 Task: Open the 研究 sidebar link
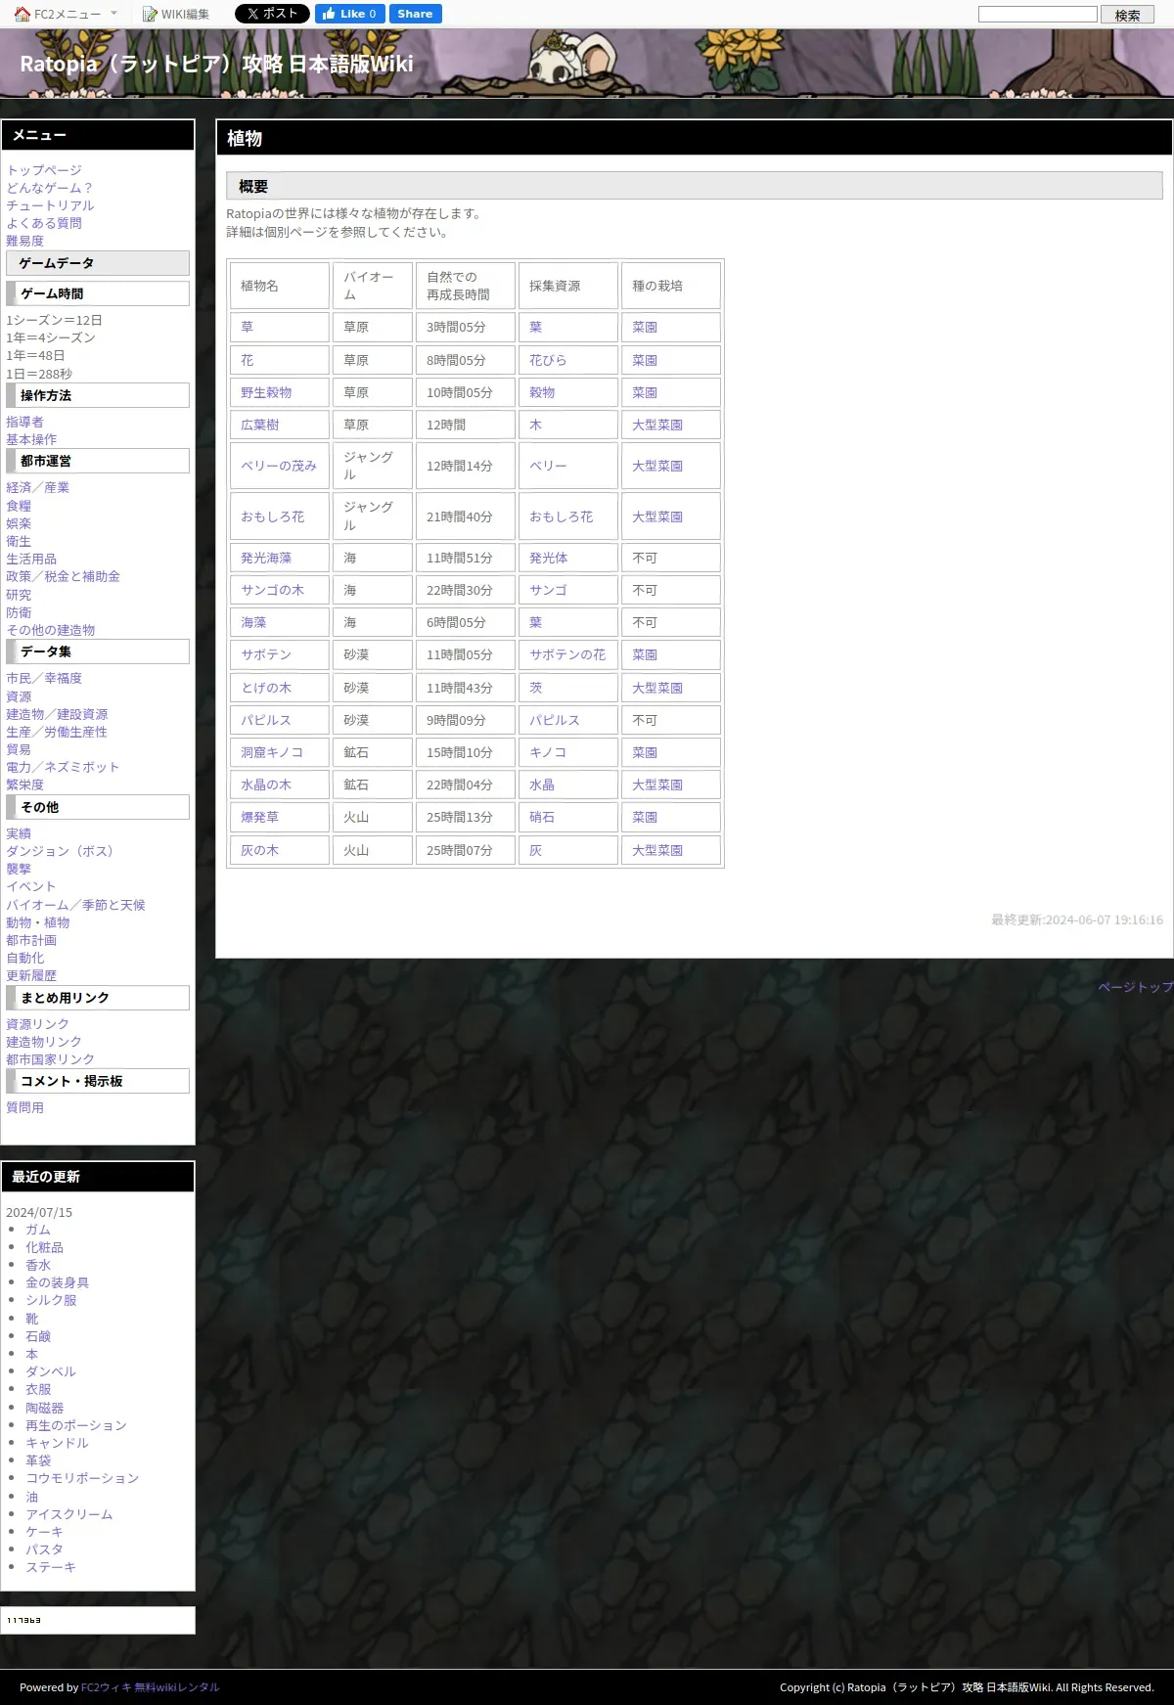click(x=19, y=595)
